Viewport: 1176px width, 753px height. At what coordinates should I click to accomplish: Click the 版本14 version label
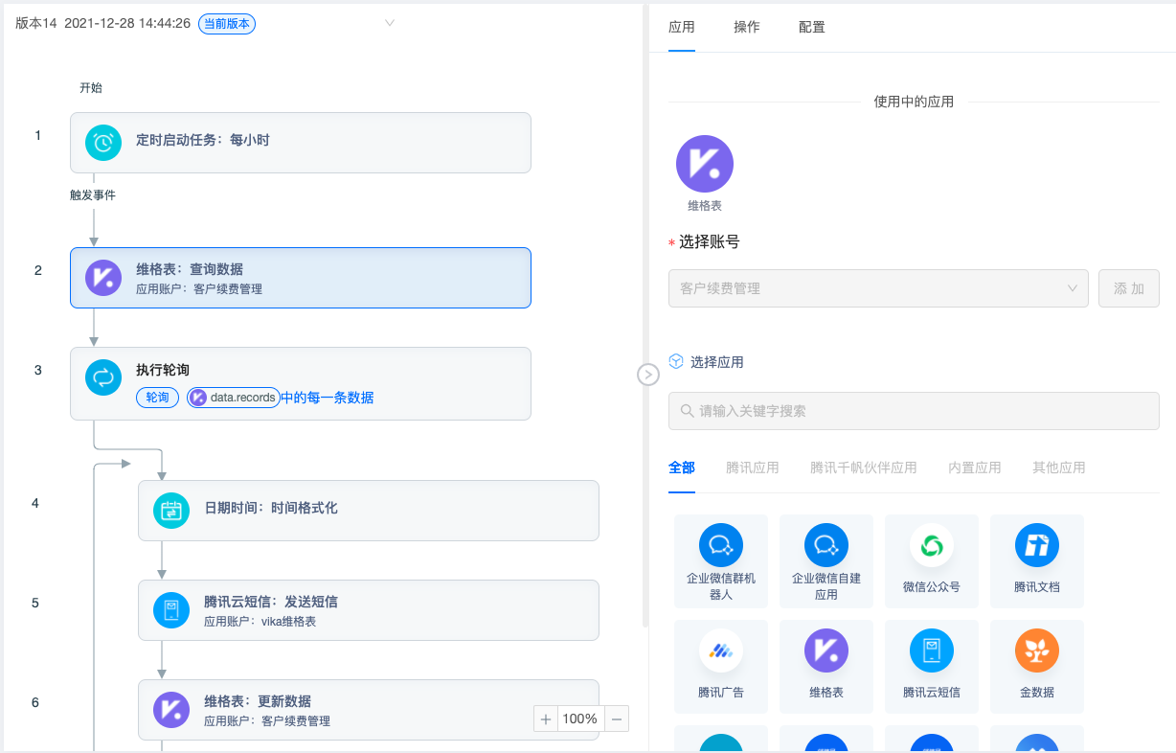[36, 24]
